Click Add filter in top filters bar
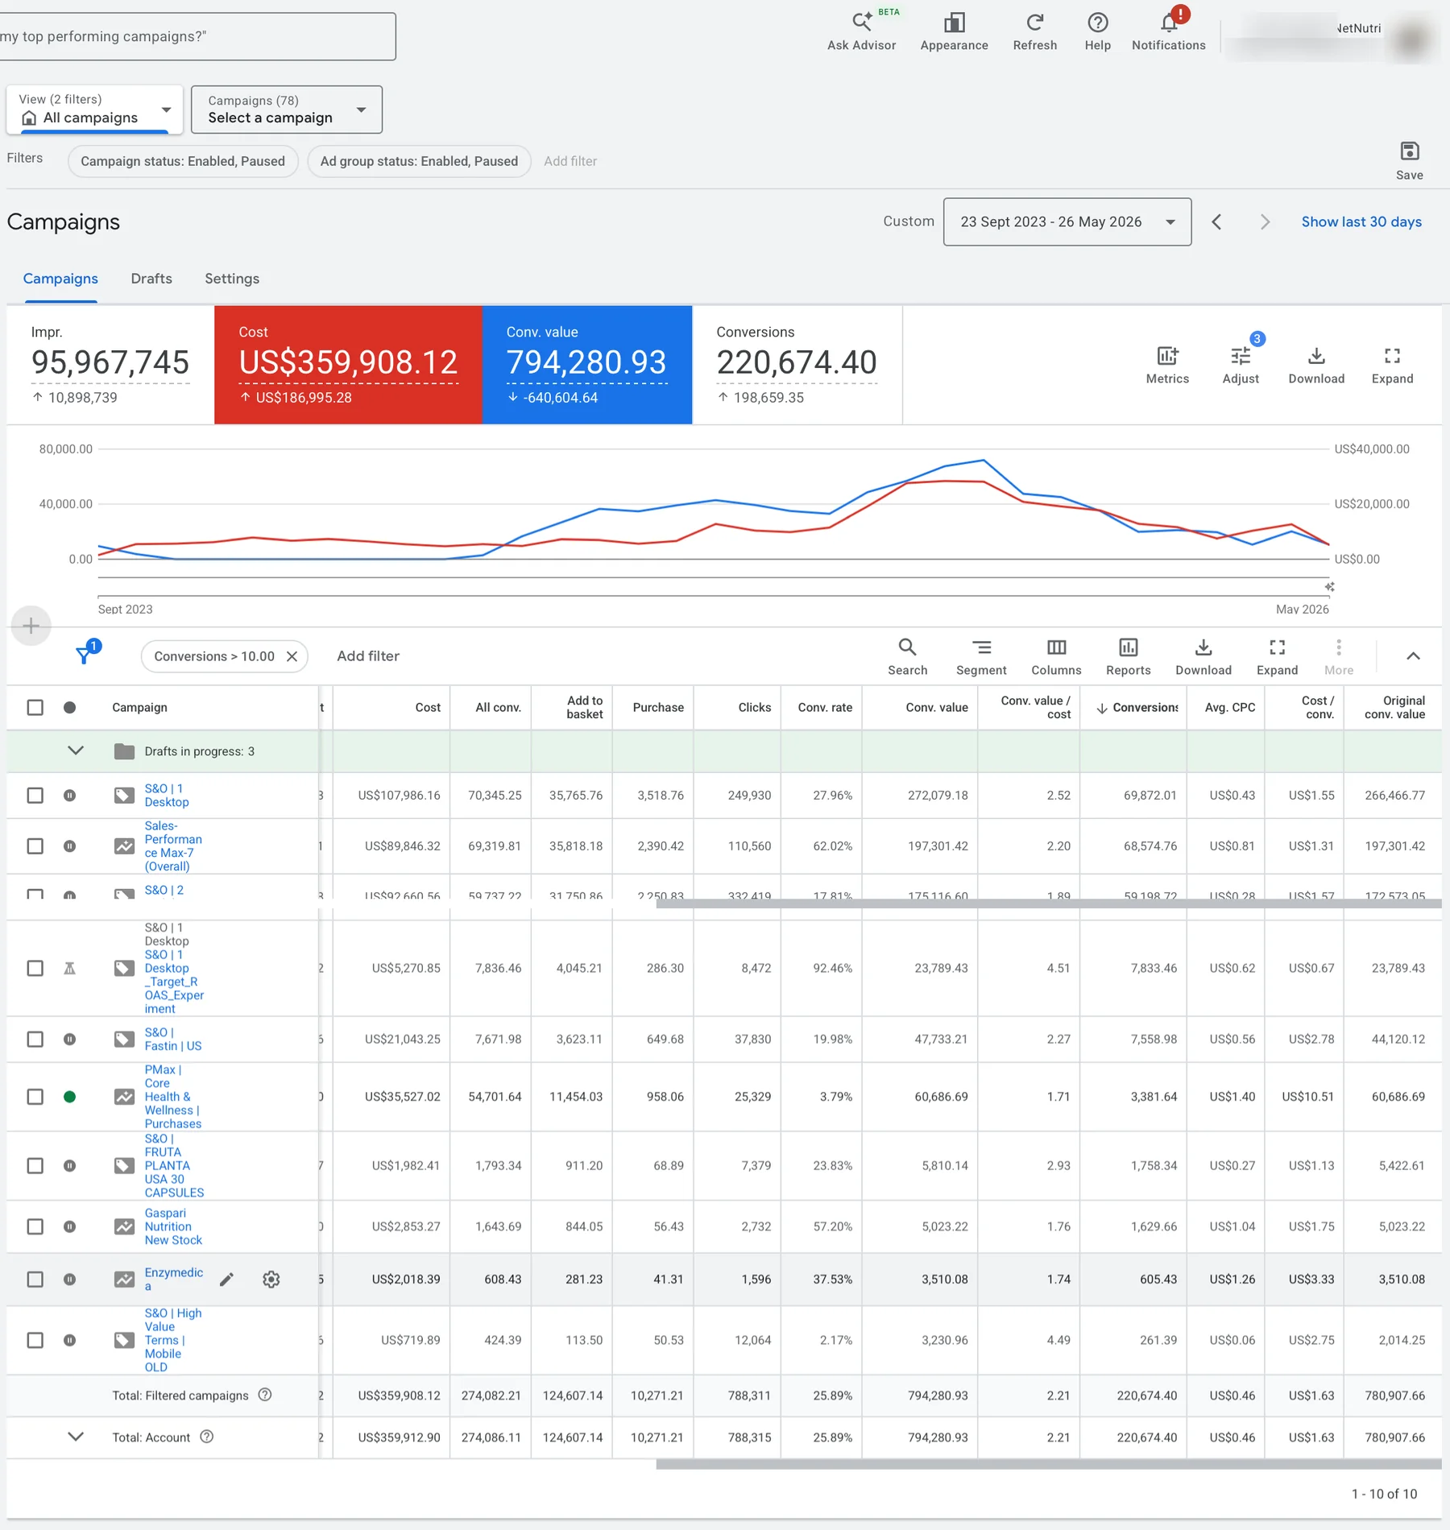Viewport: 1450px width, 1530px height. (570, 161)
